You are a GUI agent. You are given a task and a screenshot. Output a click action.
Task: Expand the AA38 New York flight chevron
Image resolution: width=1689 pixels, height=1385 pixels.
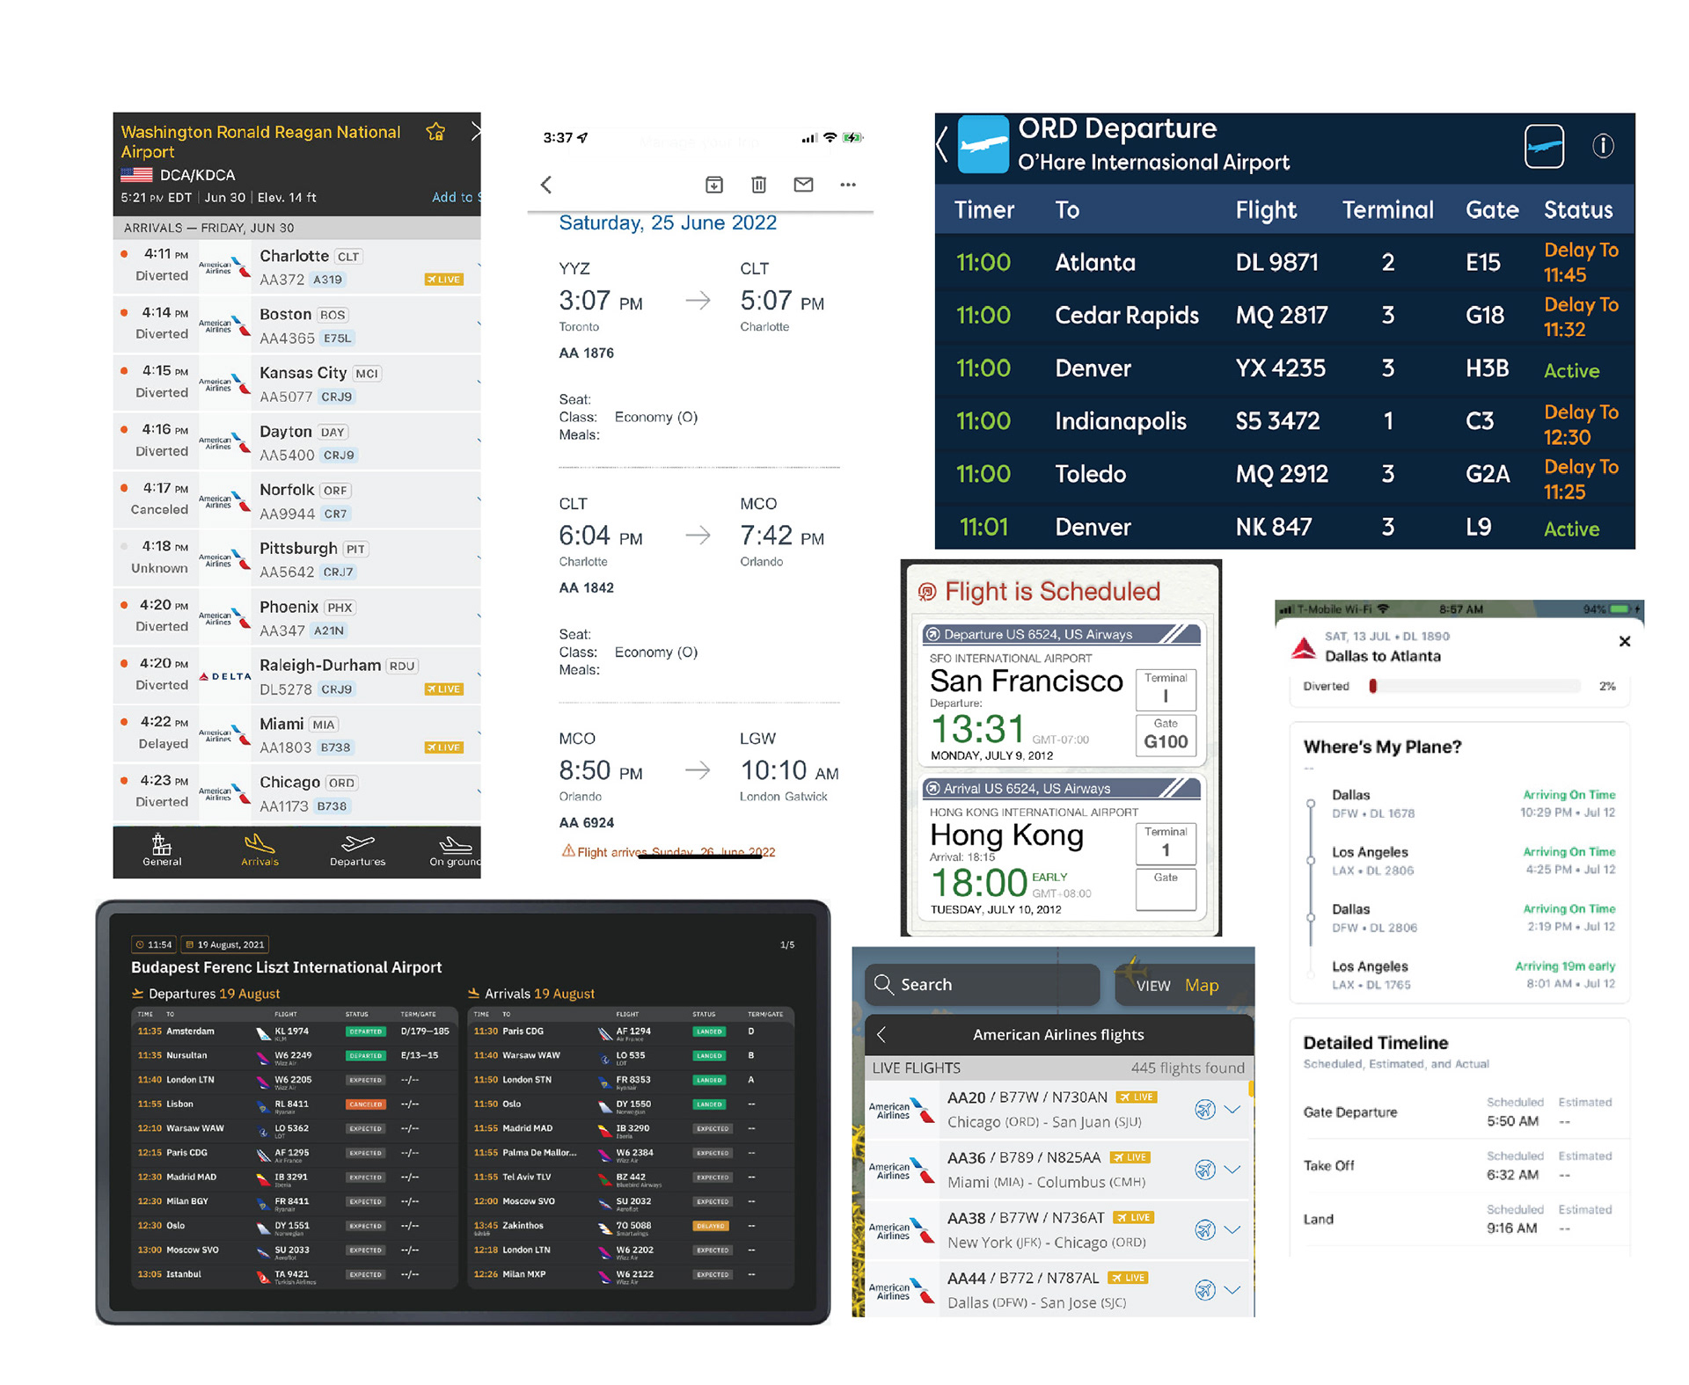[x=1233, y=1229]
